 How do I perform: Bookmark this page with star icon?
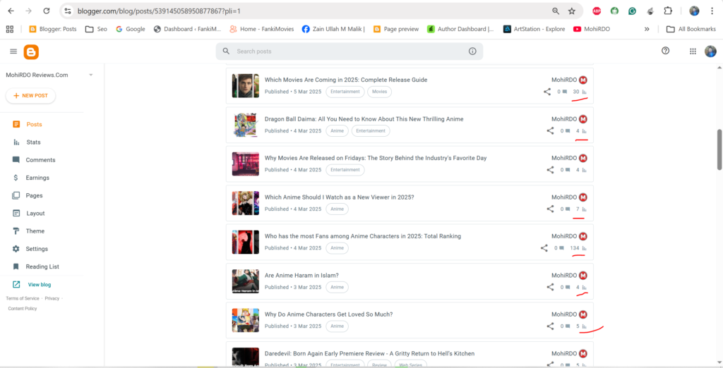(x=571, y=11)
